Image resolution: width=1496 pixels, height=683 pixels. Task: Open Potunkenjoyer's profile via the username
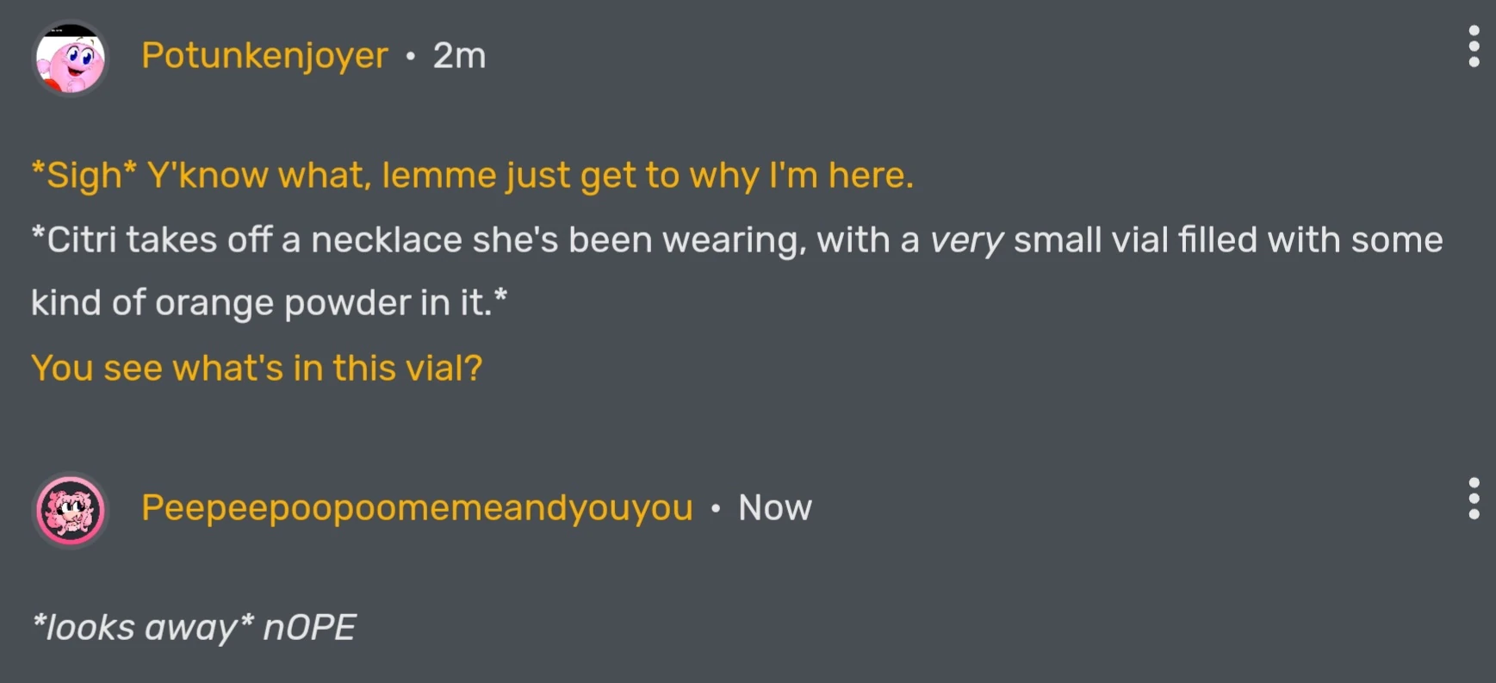point(264,56)
